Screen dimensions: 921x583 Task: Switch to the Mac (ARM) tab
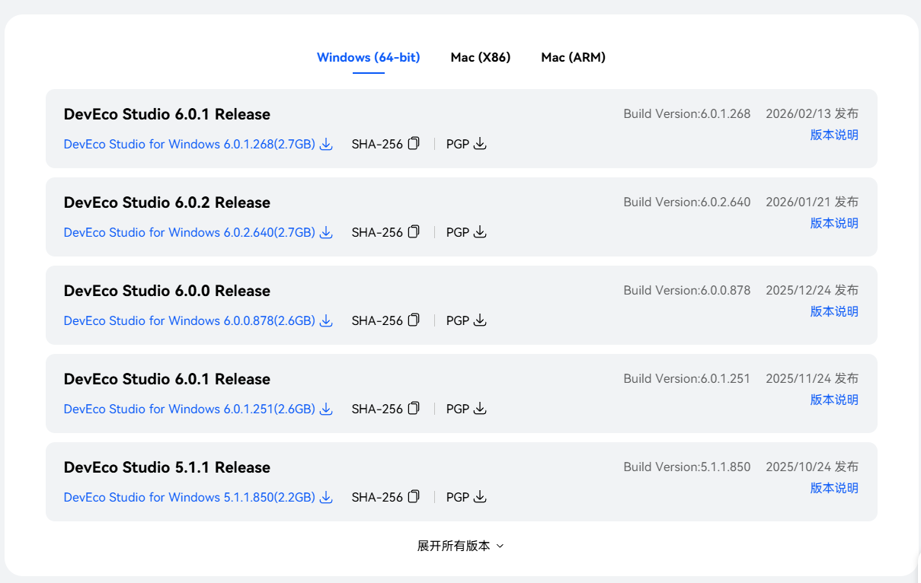pyautogui.click(x=574, y=57)
